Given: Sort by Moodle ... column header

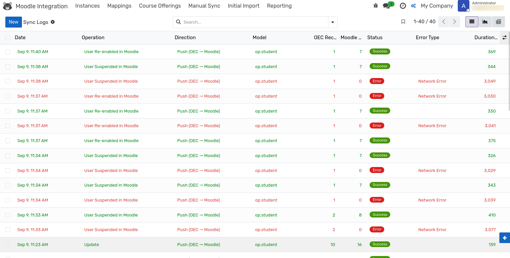Looking at the screenshot, I should tap(351, 38).
